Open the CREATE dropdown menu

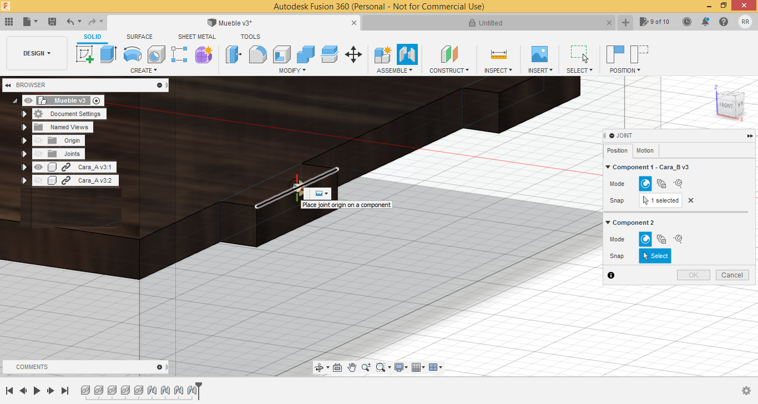144,70
